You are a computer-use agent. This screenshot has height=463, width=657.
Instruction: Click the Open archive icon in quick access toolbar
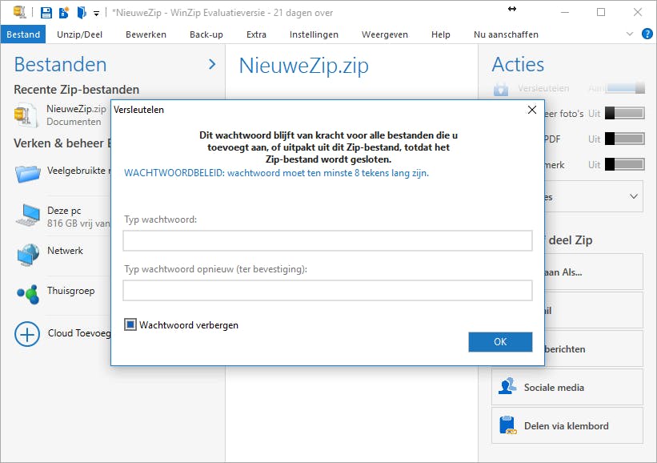[81, 12]
